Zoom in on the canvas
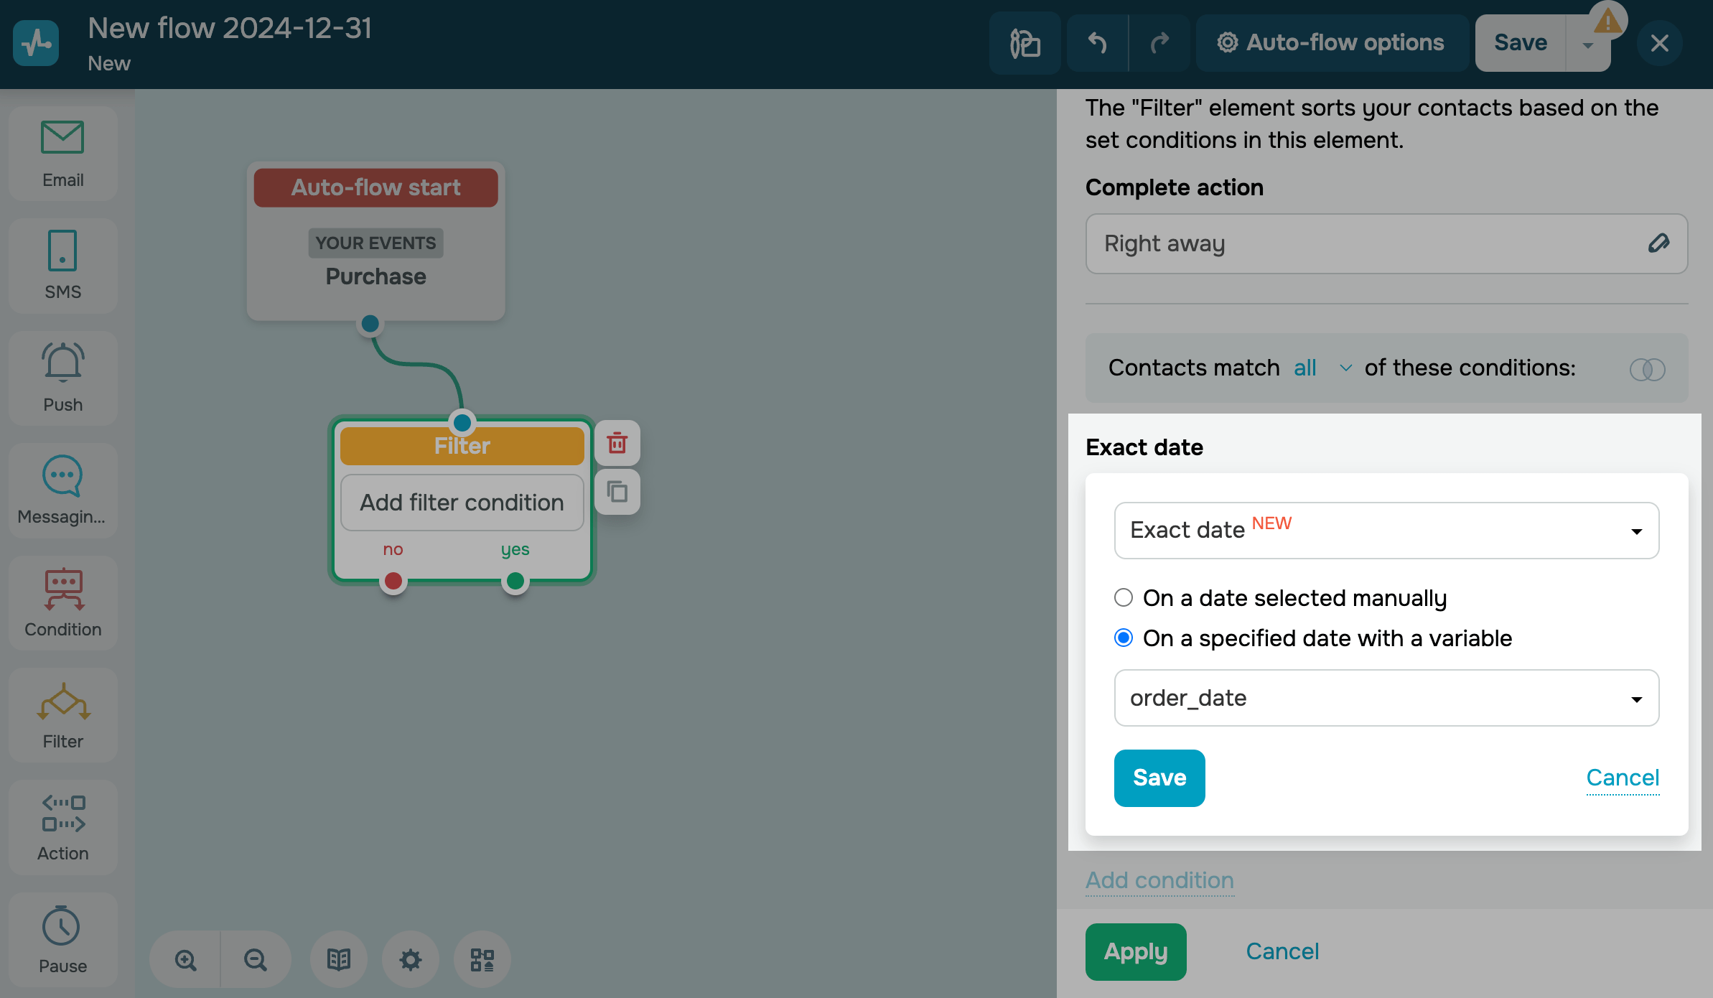This screenshot has height=998, width=1713. (185, 959)
